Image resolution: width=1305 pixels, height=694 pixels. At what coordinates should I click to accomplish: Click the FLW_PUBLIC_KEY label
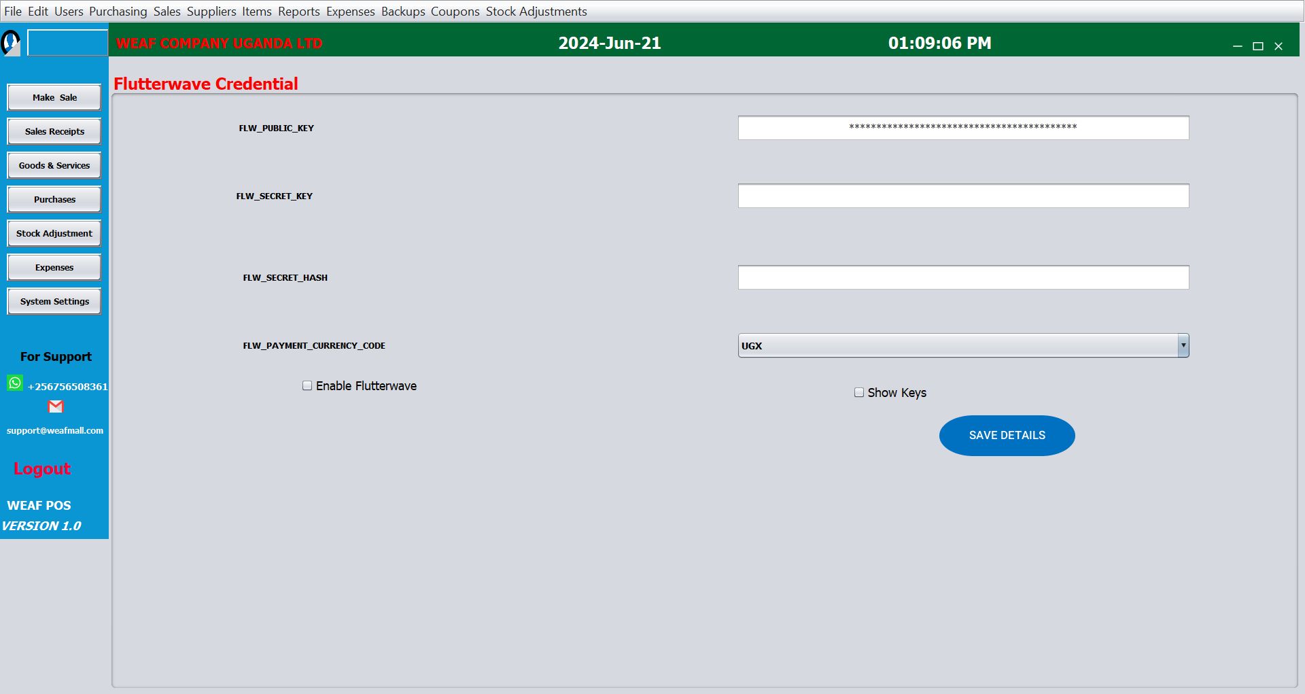click(x=276, y=128)
